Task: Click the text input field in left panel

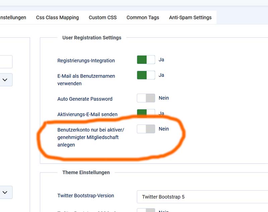Action: (6, 62)
